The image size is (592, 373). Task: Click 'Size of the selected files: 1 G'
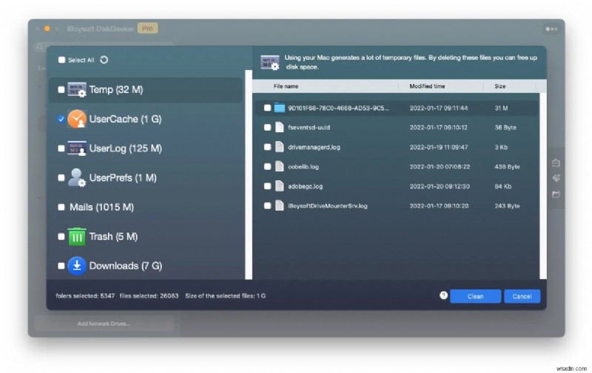coord(225,295)
